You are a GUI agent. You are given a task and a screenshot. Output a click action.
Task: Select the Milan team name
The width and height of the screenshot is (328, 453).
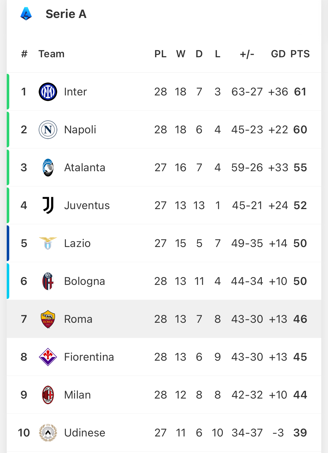tap(77, 395)
